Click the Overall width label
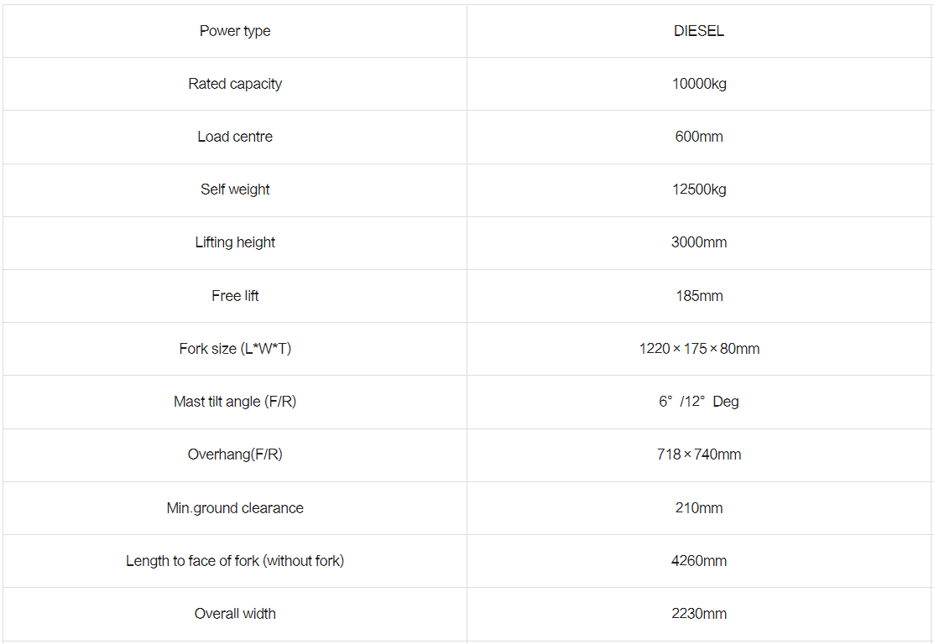The width and height of the screenshot is (934, 644). 235,614
